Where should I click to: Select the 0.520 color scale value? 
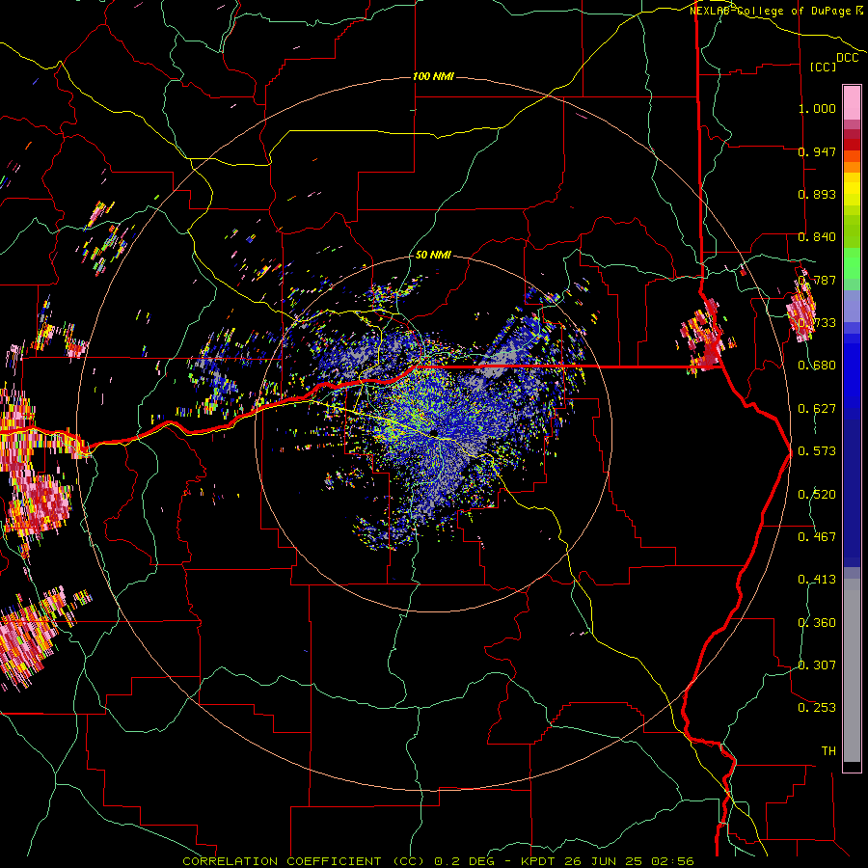[x=817, y=495]
